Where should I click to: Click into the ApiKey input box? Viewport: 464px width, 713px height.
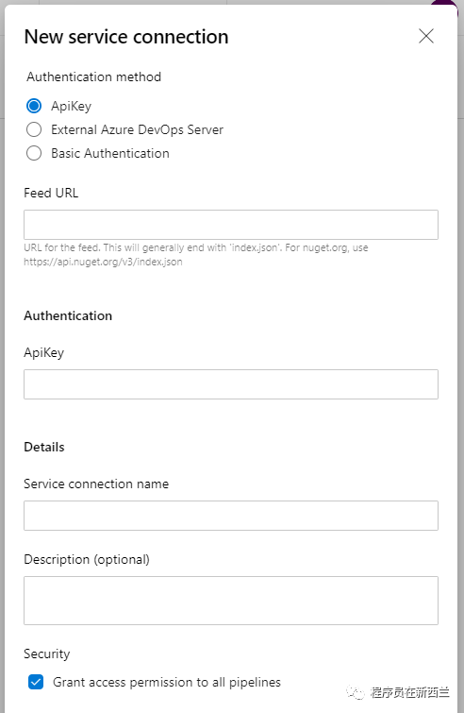click(231, 384)
